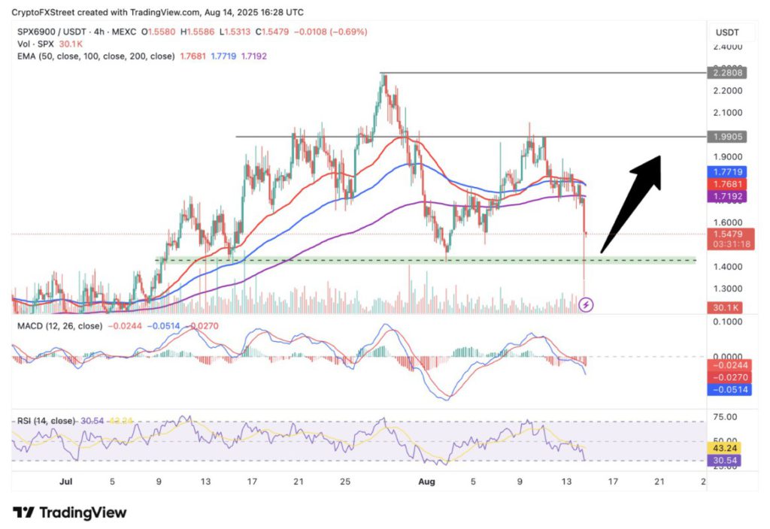This screenshot has height=529, width=770.
Task: Click the purple lightning bolt event icon
Action: (x=587, y=304)
